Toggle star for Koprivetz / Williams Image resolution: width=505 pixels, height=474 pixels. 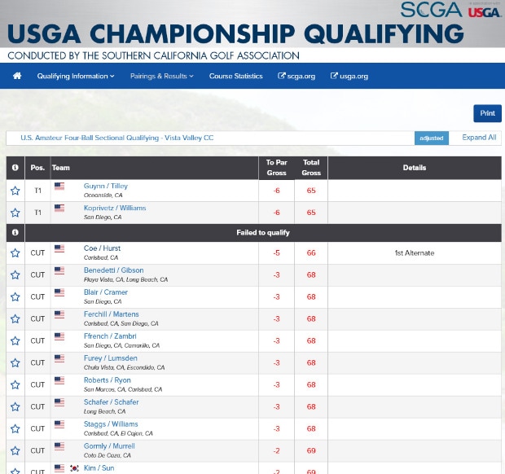coord(15,213)
